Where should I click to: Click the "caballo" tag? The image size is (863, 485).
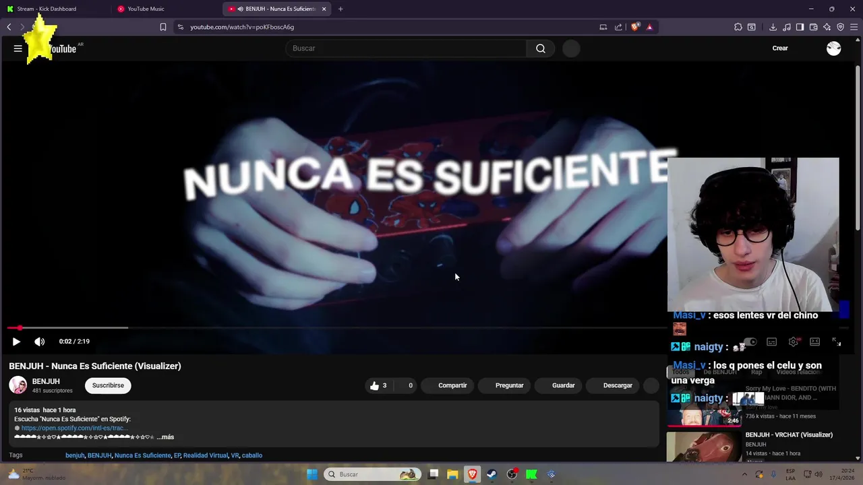pyautogui.click(x=251, y=455)
